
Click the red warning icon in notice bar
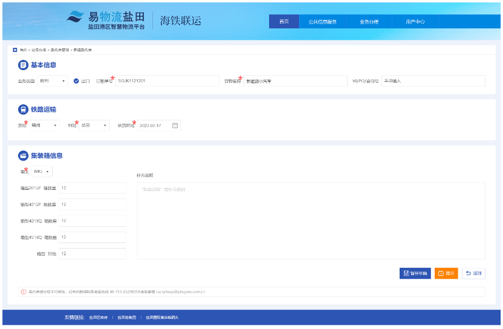[24, 292]
